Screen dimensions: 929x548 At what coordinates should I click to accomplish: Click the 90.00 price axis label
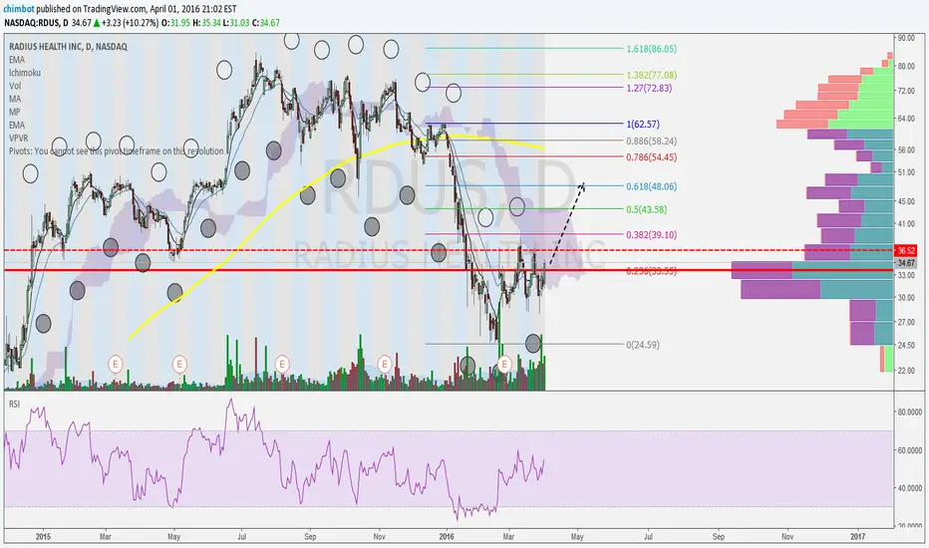coord(906,38)
